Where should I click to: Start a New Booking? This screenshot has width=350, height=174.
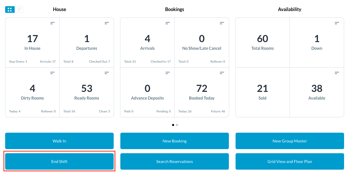175,141
